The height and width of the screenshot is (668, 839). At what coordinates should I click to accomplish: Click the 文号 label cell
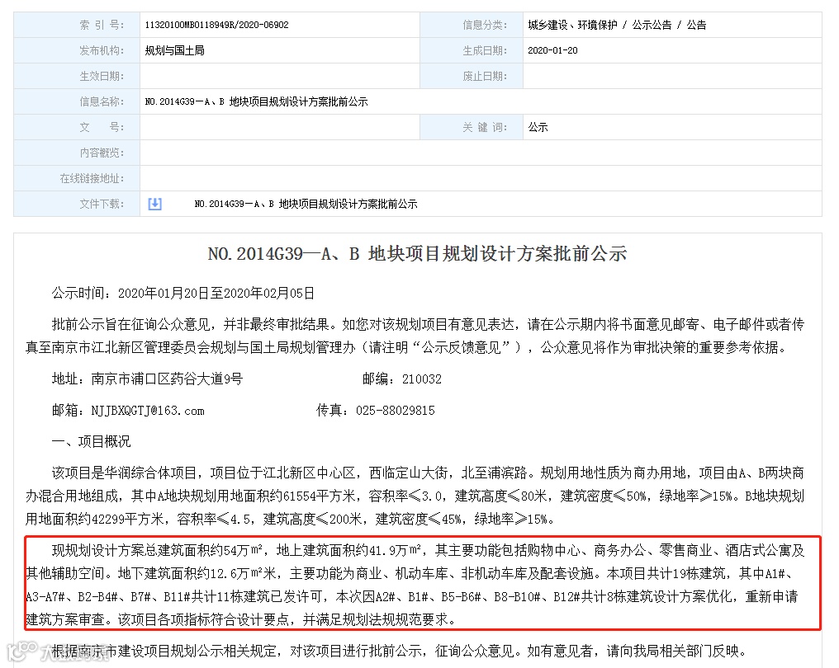(x=77, y=127)
